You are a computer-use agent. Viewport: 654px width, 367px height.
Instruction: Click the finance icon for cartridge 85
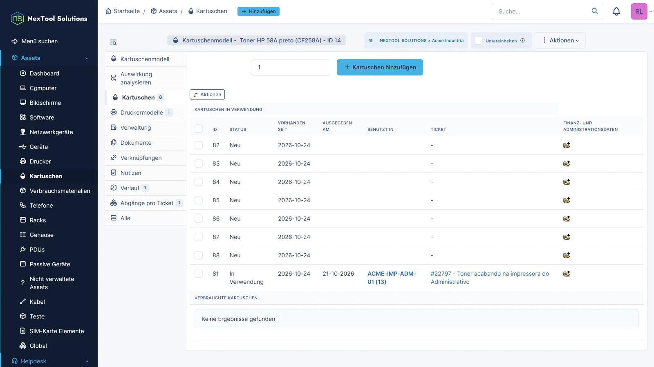pos(567,200)
